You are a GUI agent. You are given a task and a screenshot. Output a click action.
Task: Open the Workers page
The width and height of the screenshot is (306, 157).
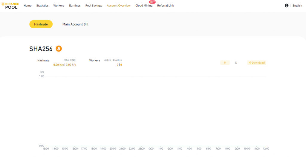click(x=59, y=6)
